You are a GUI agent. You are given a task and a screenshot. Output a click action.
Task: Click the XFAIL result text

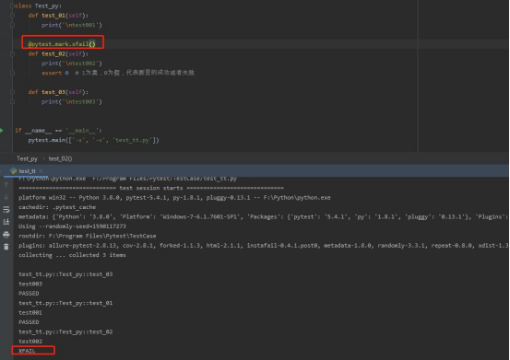tap(27, 351)
